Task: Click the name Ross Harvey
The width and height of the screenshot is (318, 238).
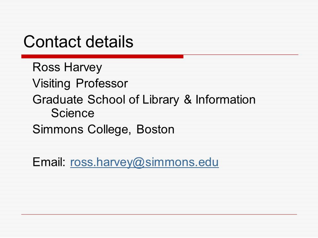Action: (67, 67)
